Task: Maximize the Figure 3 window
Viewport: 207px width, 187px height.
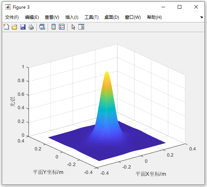Action: [x=180, y=7]
